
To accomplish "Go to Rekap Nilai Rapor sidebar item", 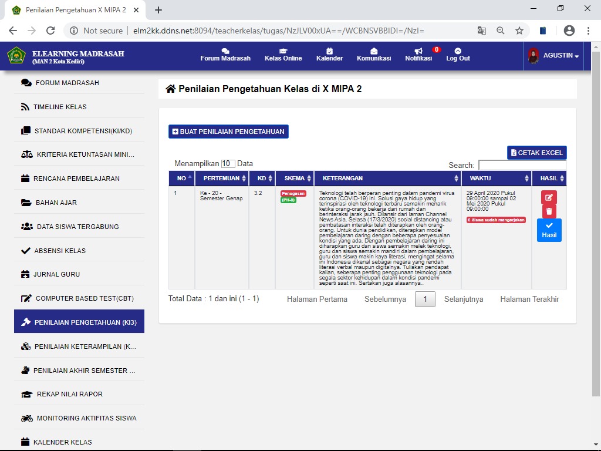I will coord(69,394).
